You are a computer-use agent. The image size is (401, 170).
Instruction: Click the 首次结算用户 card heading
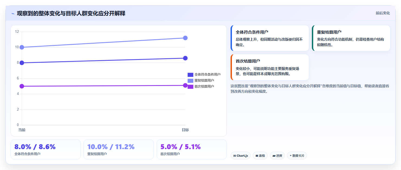click(x=248, y=61)
